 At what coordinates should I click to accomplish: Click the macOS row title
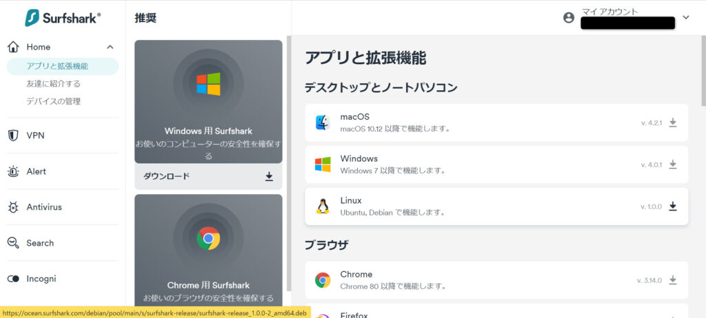pos(355,117)
